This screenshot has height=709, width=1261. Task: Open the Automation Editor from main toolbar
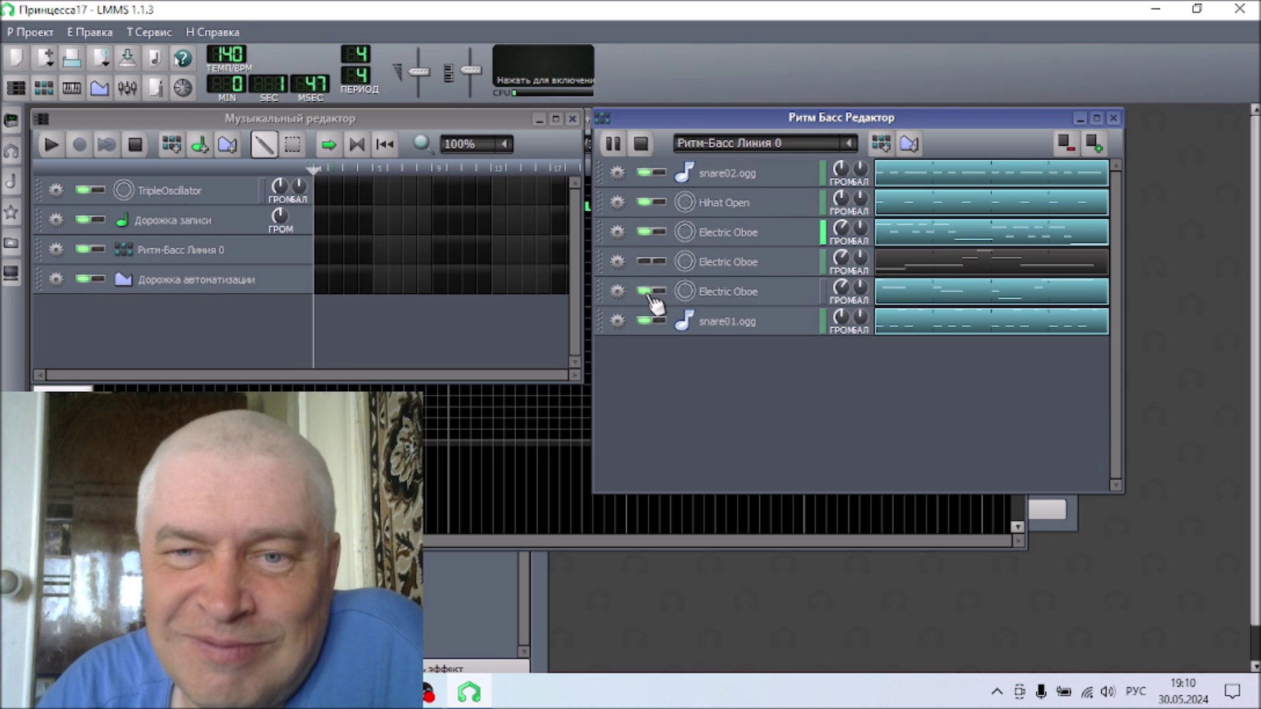(100, 87)
